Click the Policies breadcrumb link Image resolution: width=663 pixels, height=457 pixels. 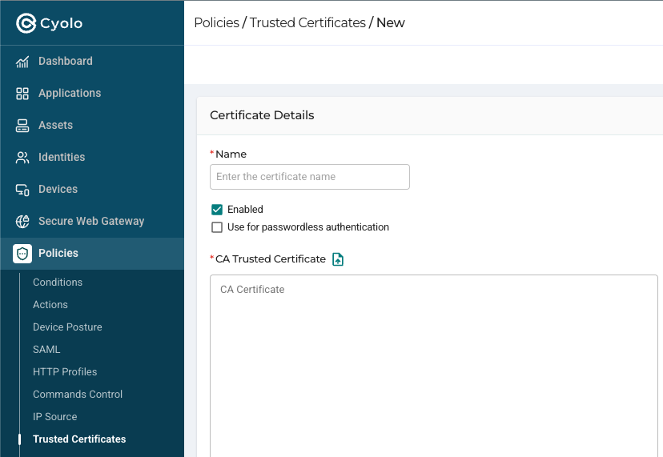click(x=216, y=22)
